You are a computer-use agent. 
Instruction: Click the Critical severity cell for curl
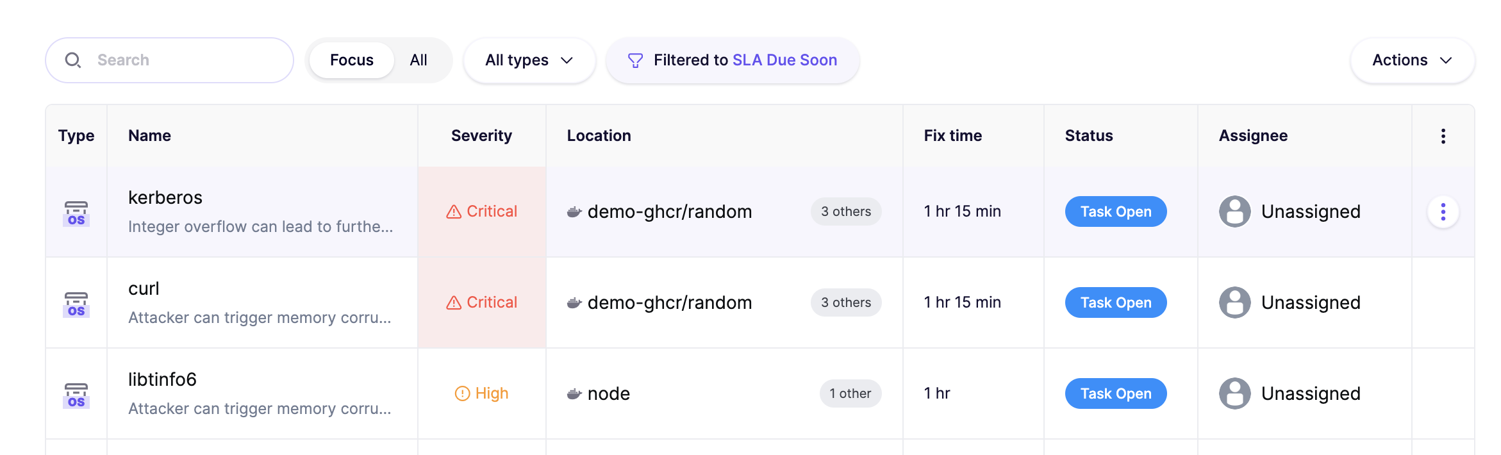[x=482, y=302]
